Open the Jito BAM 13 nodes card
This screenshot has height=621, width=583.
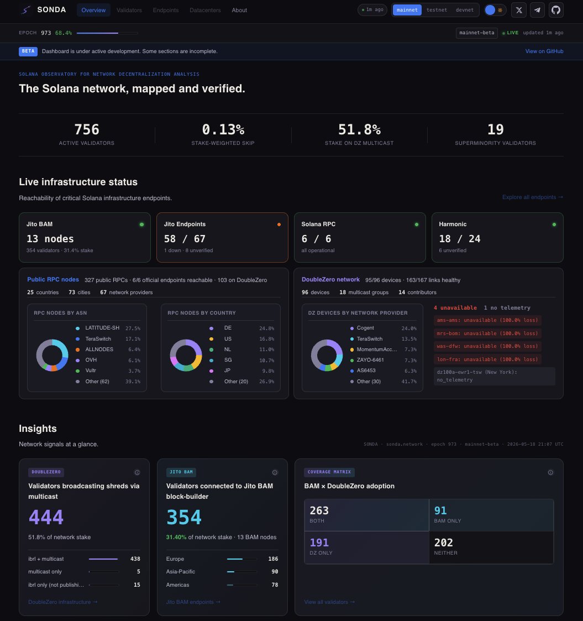pyautogui.click(x=85, y=237)
